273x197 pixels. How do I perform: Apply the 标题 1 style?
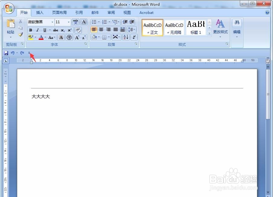tap(196, 28)
